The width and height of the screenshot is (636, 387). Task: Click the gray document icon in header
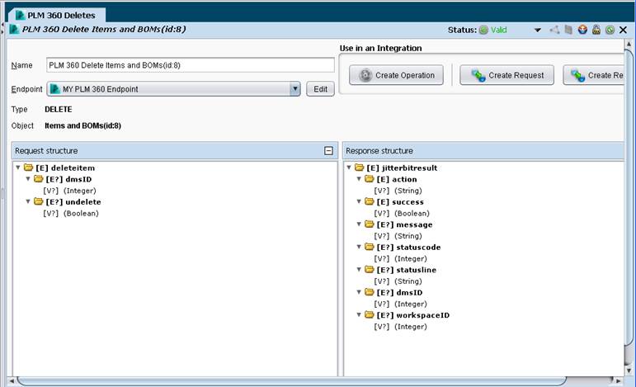click(568, 30)
